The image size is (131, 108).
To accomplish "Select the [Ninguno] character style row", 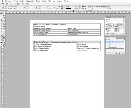I will (x=115, y=42).
